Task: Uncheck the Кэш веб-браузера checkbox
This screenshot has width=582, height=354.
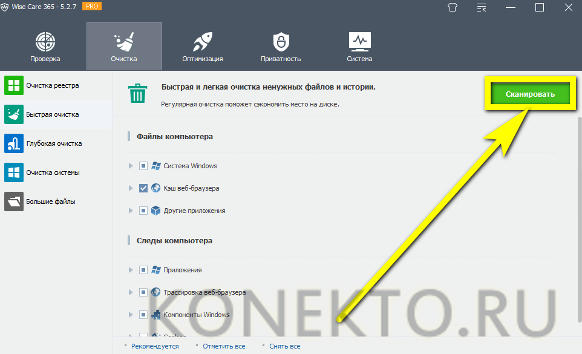Action: pos(143,188)
